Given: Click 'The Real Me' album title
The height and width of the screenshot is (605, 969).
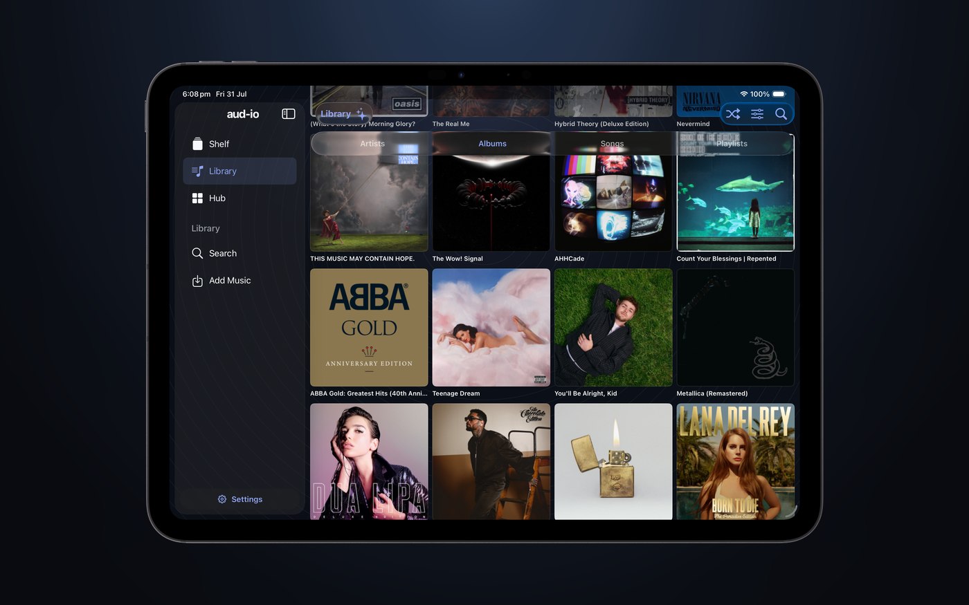Looking at the screenshot, I should (451, 124).
